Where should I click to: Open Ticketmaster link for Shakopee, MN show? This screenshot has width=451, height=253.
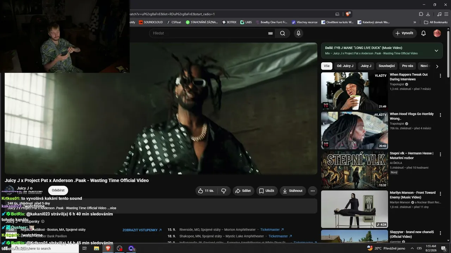coord(280,236)
